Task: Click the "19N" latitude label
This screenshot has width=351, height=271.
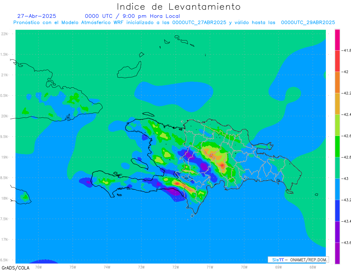Action: 5,157
